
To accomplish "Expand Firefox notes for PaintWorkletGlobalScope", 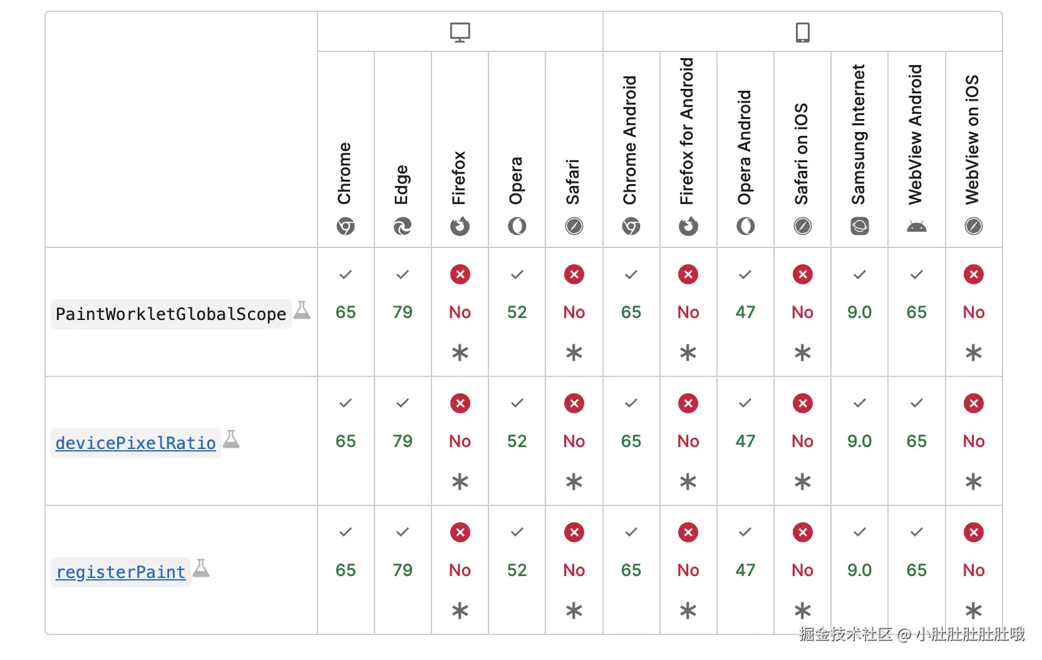I will [460, 353].
